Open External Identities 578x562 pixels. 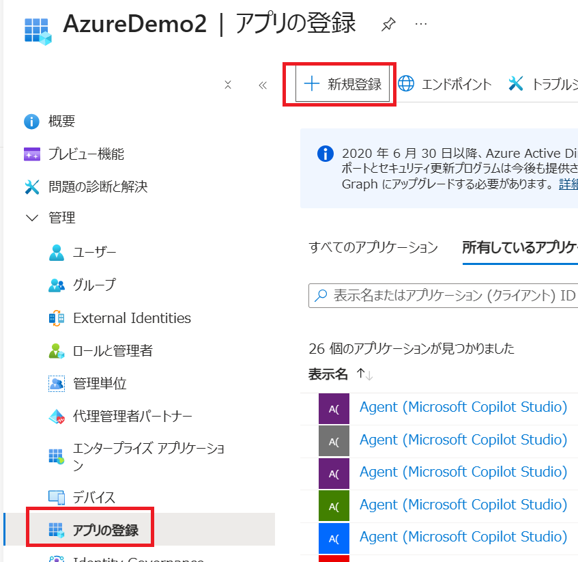tap(132, 318)
